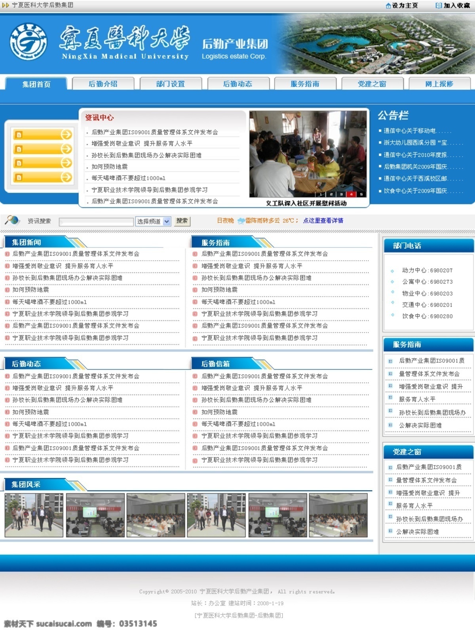Select slide number 3 on photo slideshow
This screenshot has height=633, width=475.
341,194
